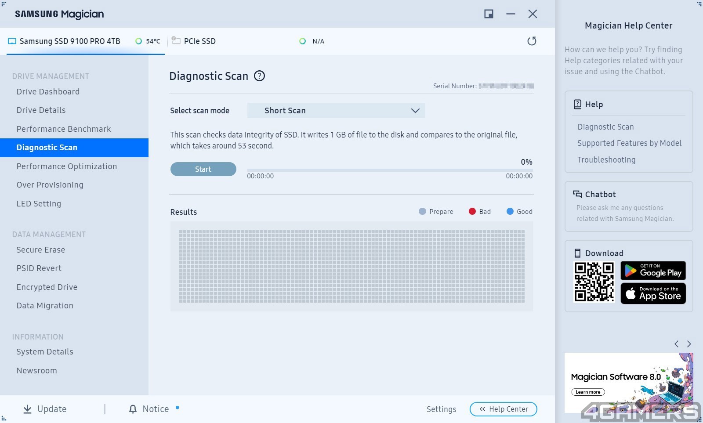Viewport: 703px width, 423px height.
Task: Close the Samsung Magician window
Action: (533, 14)
